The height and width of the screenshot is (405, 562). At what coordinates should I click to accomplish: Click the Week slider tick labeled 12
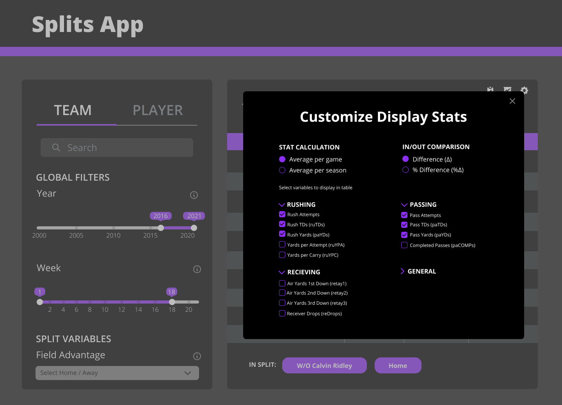click(122, 302)
